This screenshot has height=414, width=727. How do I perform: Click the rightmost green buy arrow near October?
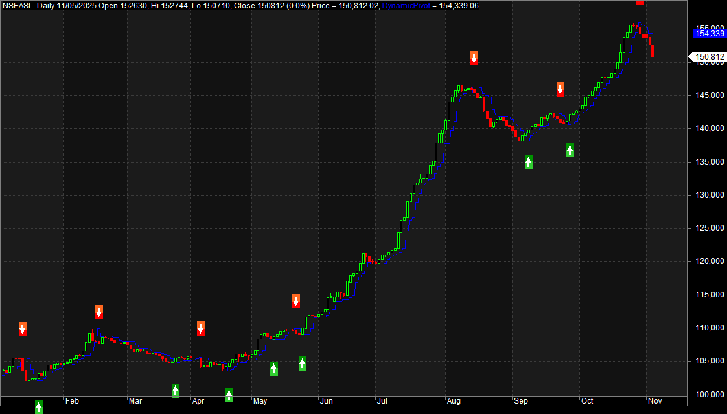(x=570, y=150)
